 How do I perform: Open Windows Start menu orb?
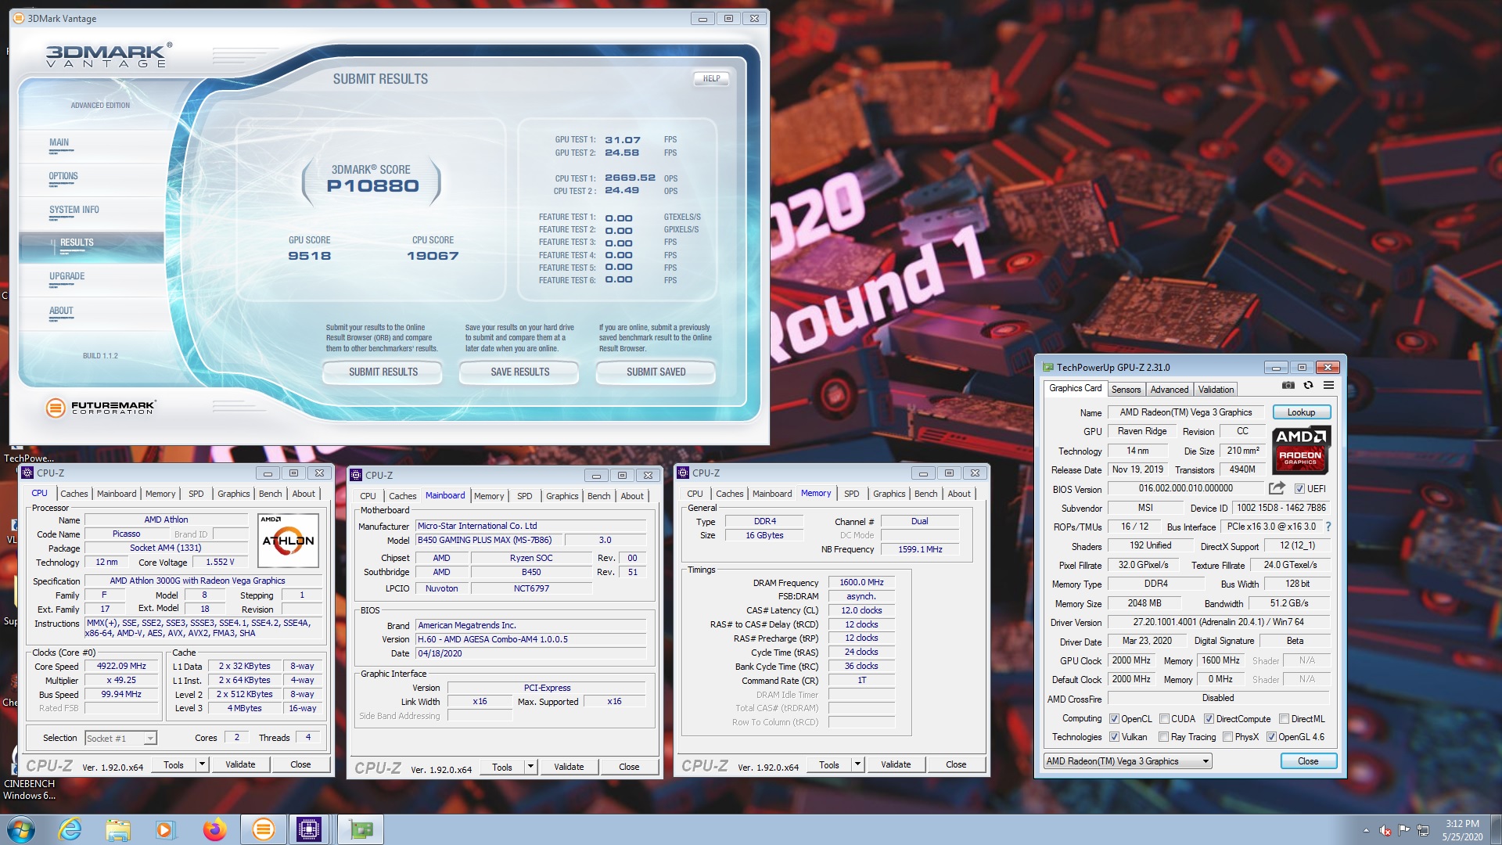click(21, 829)
